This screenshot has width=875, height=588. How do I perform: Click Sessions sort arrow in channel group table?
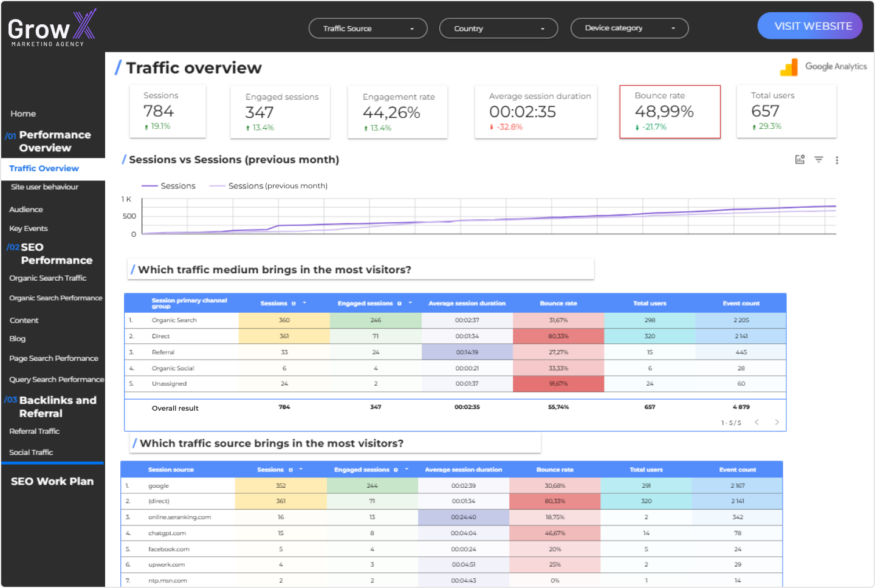304,303
